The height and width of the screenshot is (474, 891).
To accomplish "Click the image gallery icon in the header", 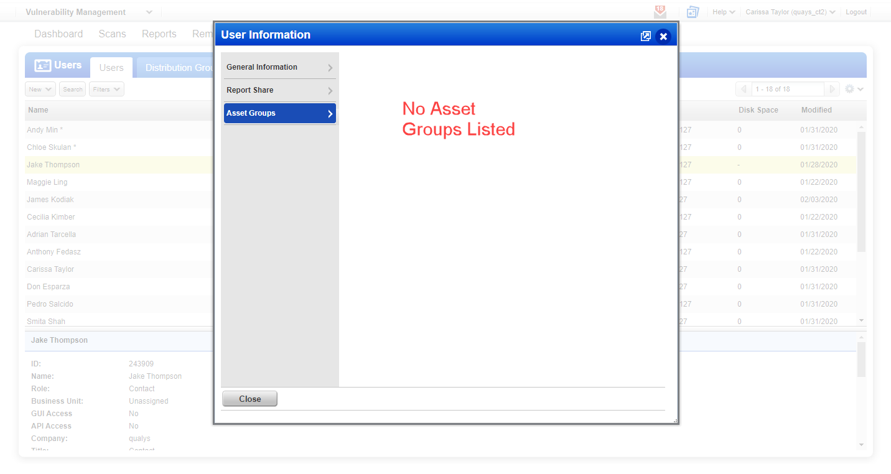I will coord(693,11).
